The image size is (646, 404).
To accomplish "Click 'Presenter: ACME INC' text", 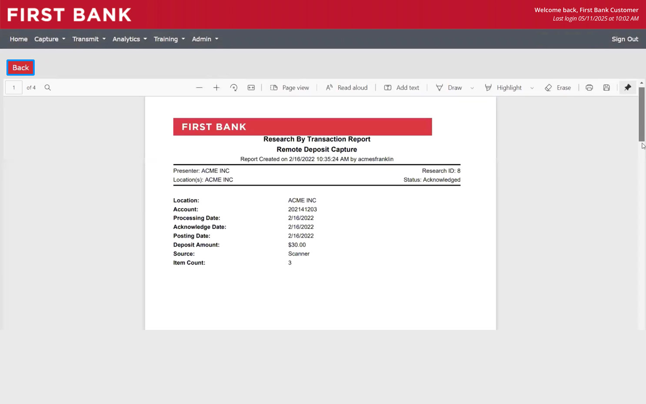I will click(x=201, y=171).
